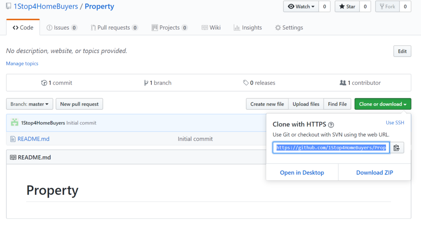The image size is (421, 226).
Task: Click the branch icon beside 1 branch
Action: click(146, 83)
